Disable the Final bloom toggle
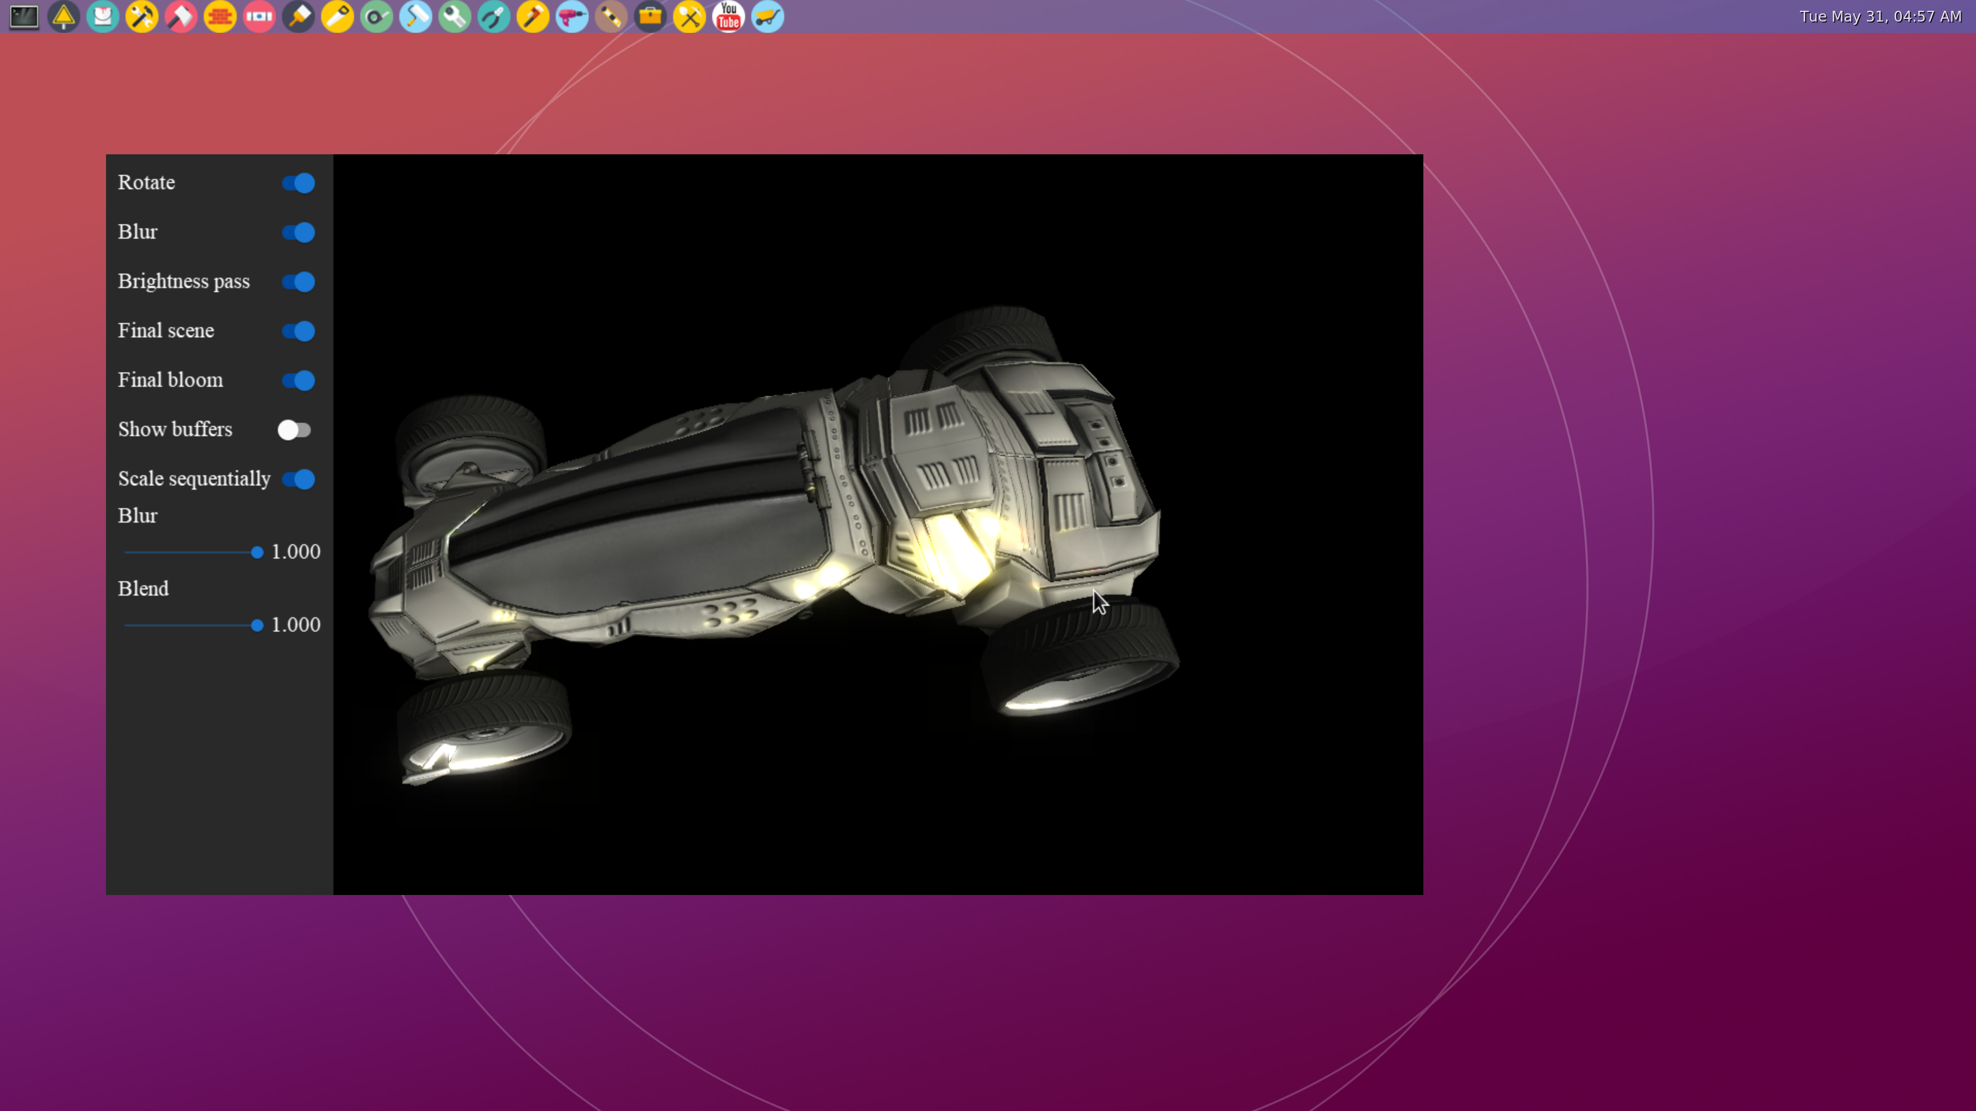 click(297, 380)
